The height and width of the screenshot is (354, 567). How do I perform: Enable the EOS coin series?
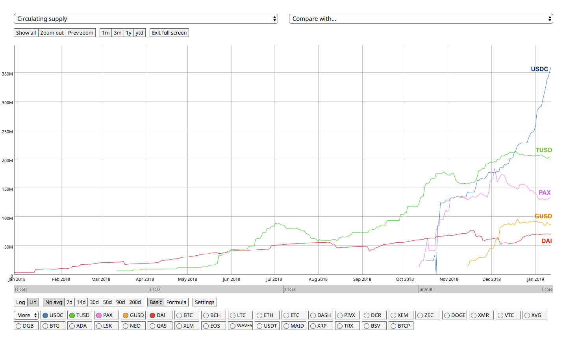click(213, 326)
